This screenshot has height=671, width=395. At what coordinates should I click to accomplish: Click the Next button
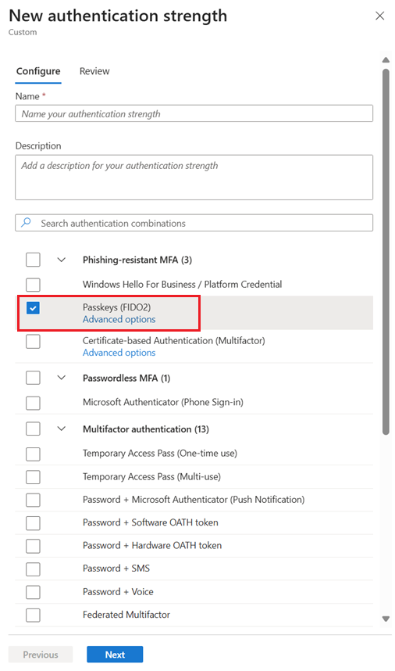click(x=115, y=655)
